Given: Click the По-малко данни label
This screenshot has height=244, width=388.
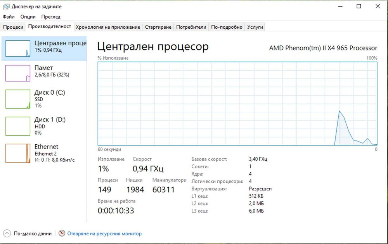Looking at the screenshot, I should (33, 234).
